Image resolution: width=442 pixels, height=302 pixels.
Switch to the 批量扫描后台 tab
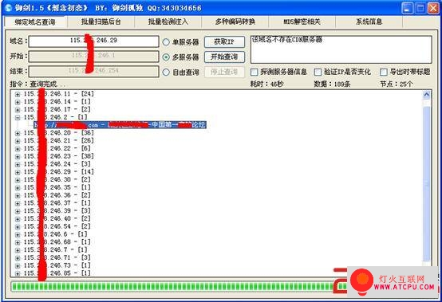(x=101, y=22)
